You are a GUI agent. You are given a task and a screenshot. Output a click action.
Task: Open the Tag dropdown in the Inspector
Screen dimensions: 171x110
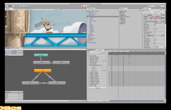(150, 12)
